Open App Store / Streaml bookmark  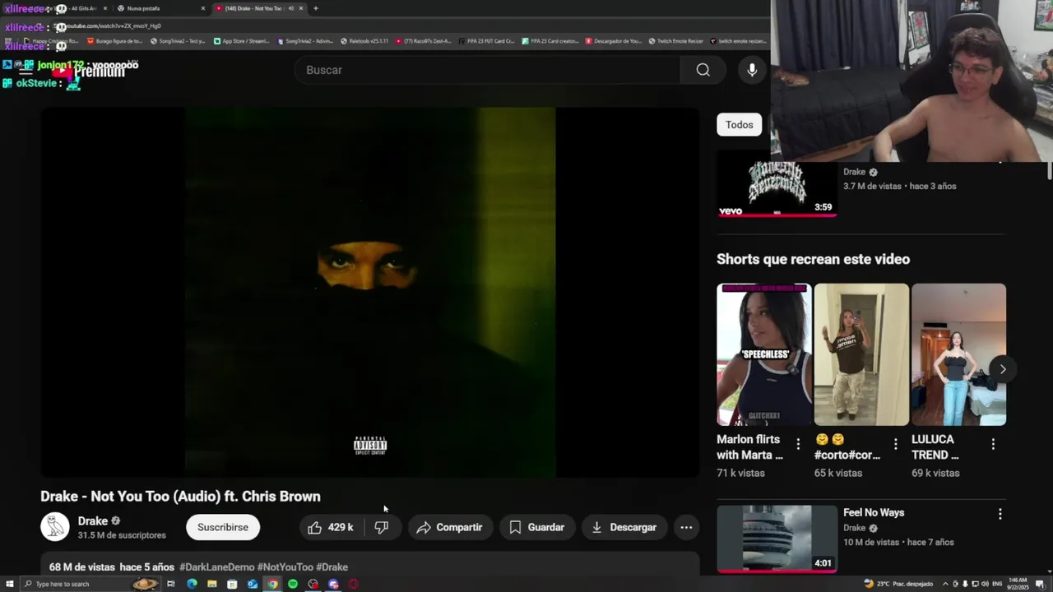tap(241, 40)
